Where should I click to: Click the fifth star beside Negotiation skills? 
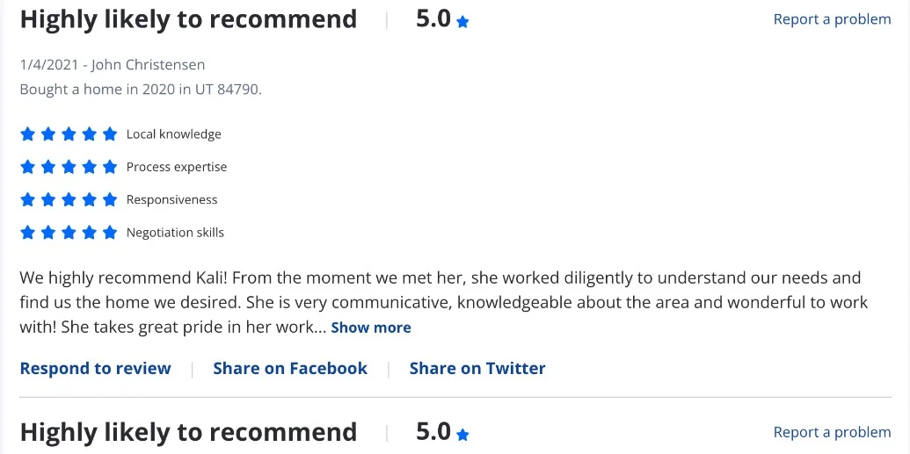110,233
